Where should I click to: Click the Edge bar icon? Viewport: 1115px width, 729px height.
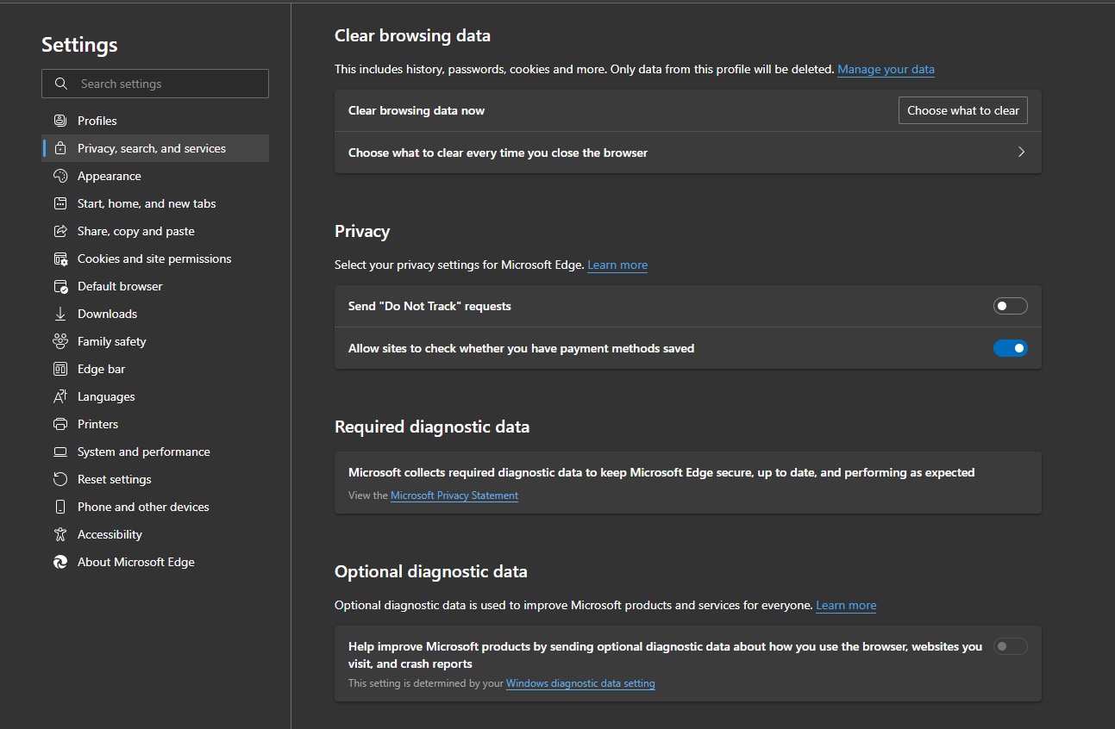60,369
